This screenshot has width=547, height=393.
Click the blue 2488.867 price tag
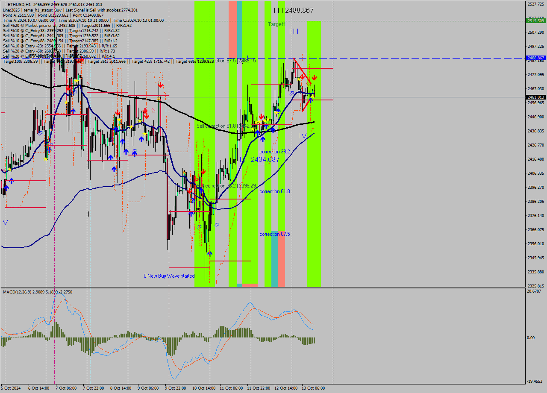[536, 58]
